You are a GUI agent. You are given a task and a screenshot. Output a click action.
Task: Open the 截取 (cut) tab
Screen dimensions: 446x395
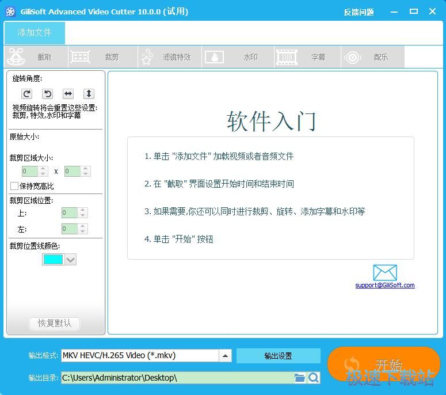coord(36,57)
